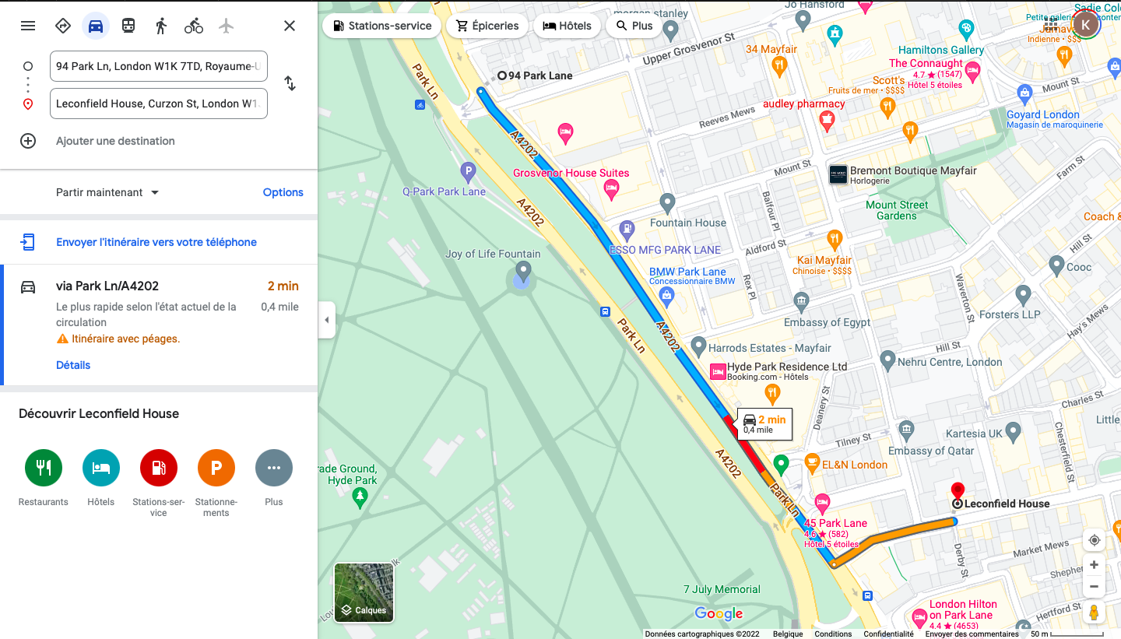Show my current location
The height and width of the screenshot is (639, 1121).
[1094, 540]
